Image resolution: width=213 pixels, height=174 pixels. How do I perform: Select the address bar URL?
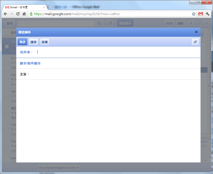click(x=76, y=14)
